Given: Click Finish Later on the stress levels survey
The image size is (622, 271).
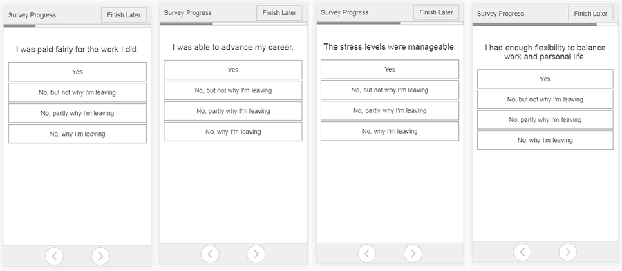Looking at the screenshot, I should (436, 12).
